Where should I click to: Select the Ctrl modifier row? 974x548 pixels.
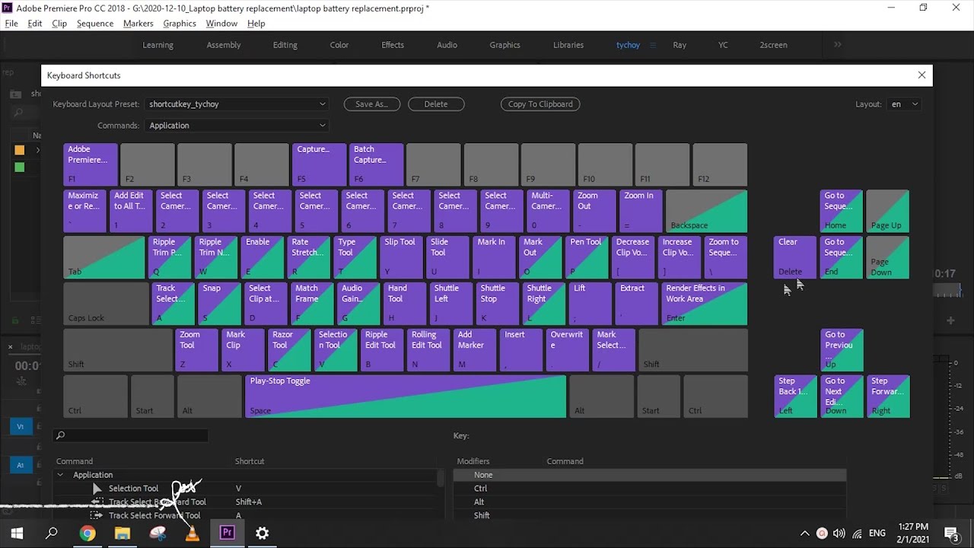click(x=650, y=489)
